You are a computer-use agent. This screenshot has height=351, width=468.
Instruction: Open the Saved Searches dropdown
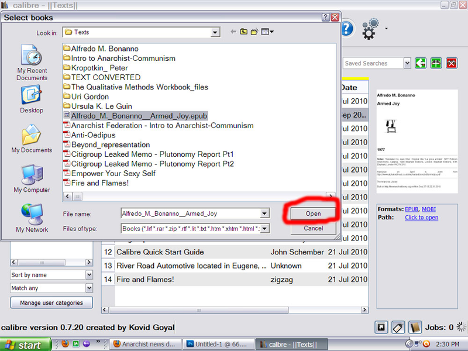[x=407, y=63]
